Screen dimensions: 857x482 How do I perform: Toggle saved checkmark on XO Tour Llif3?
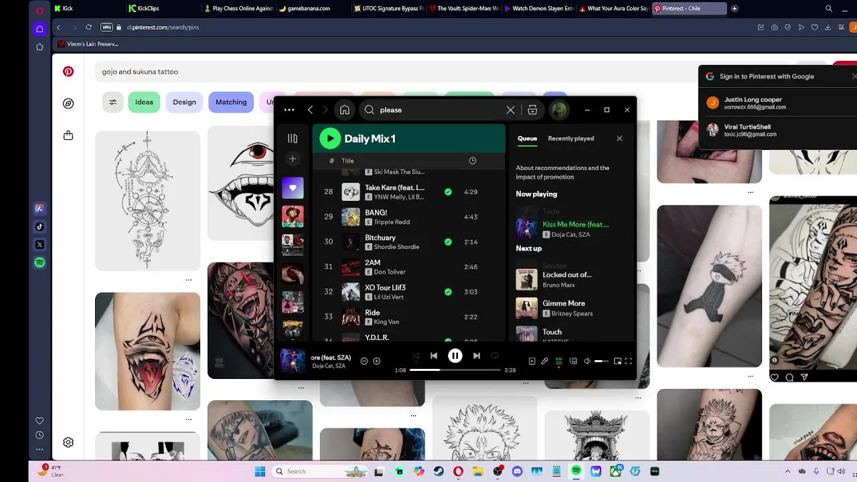[x=448, y=292]
